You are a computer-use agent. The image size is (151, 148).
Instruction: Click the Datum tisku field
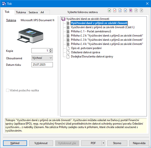[42, 65]
